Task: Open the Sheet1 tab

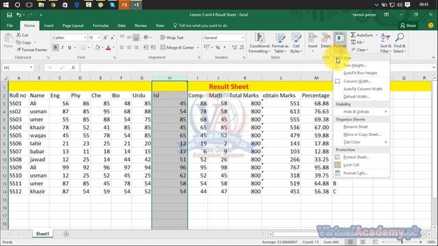Action: [42, 234]
